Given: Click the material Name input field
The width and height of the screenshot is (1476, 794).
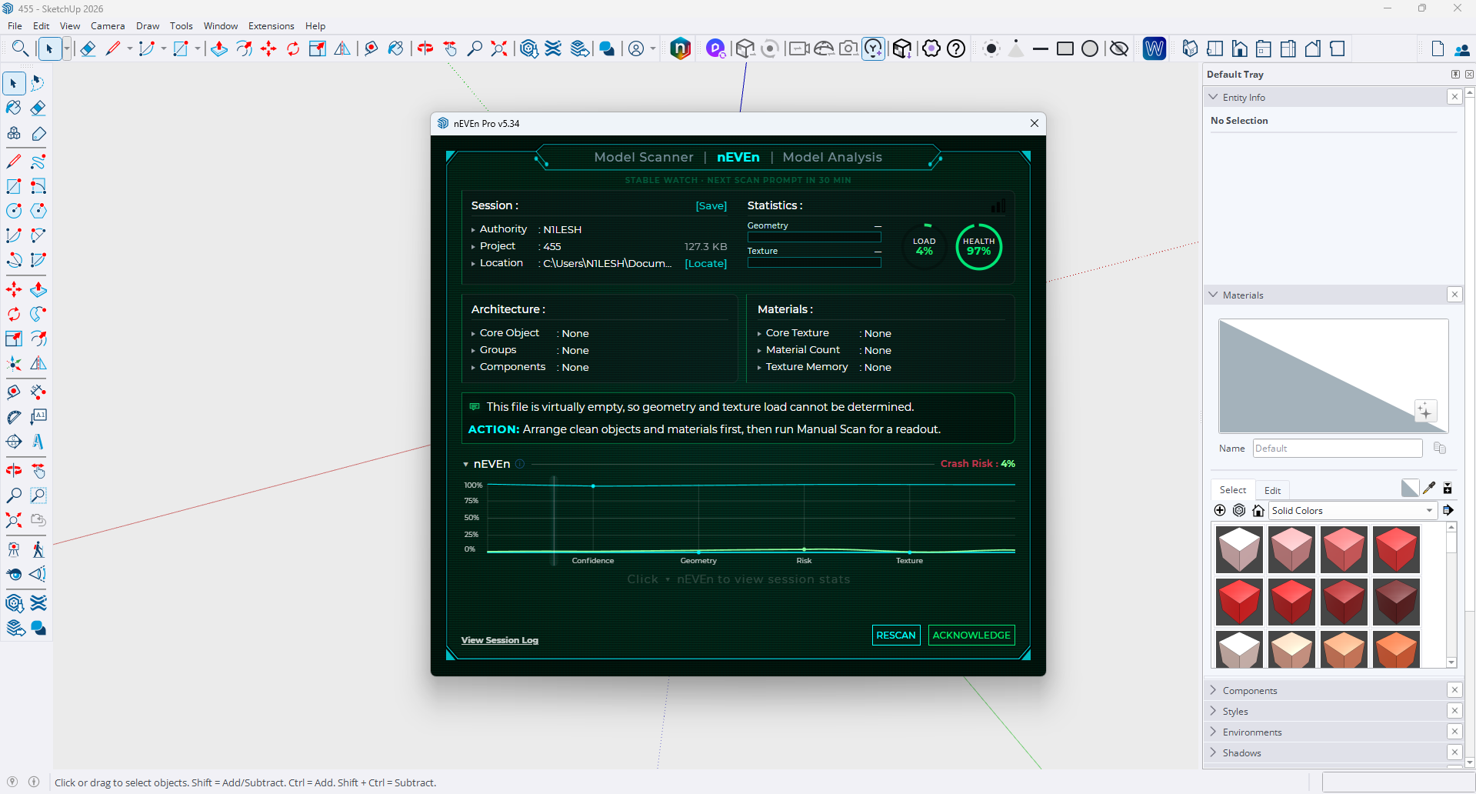Looking at the screenshot, I should (x=1338, y=449).
